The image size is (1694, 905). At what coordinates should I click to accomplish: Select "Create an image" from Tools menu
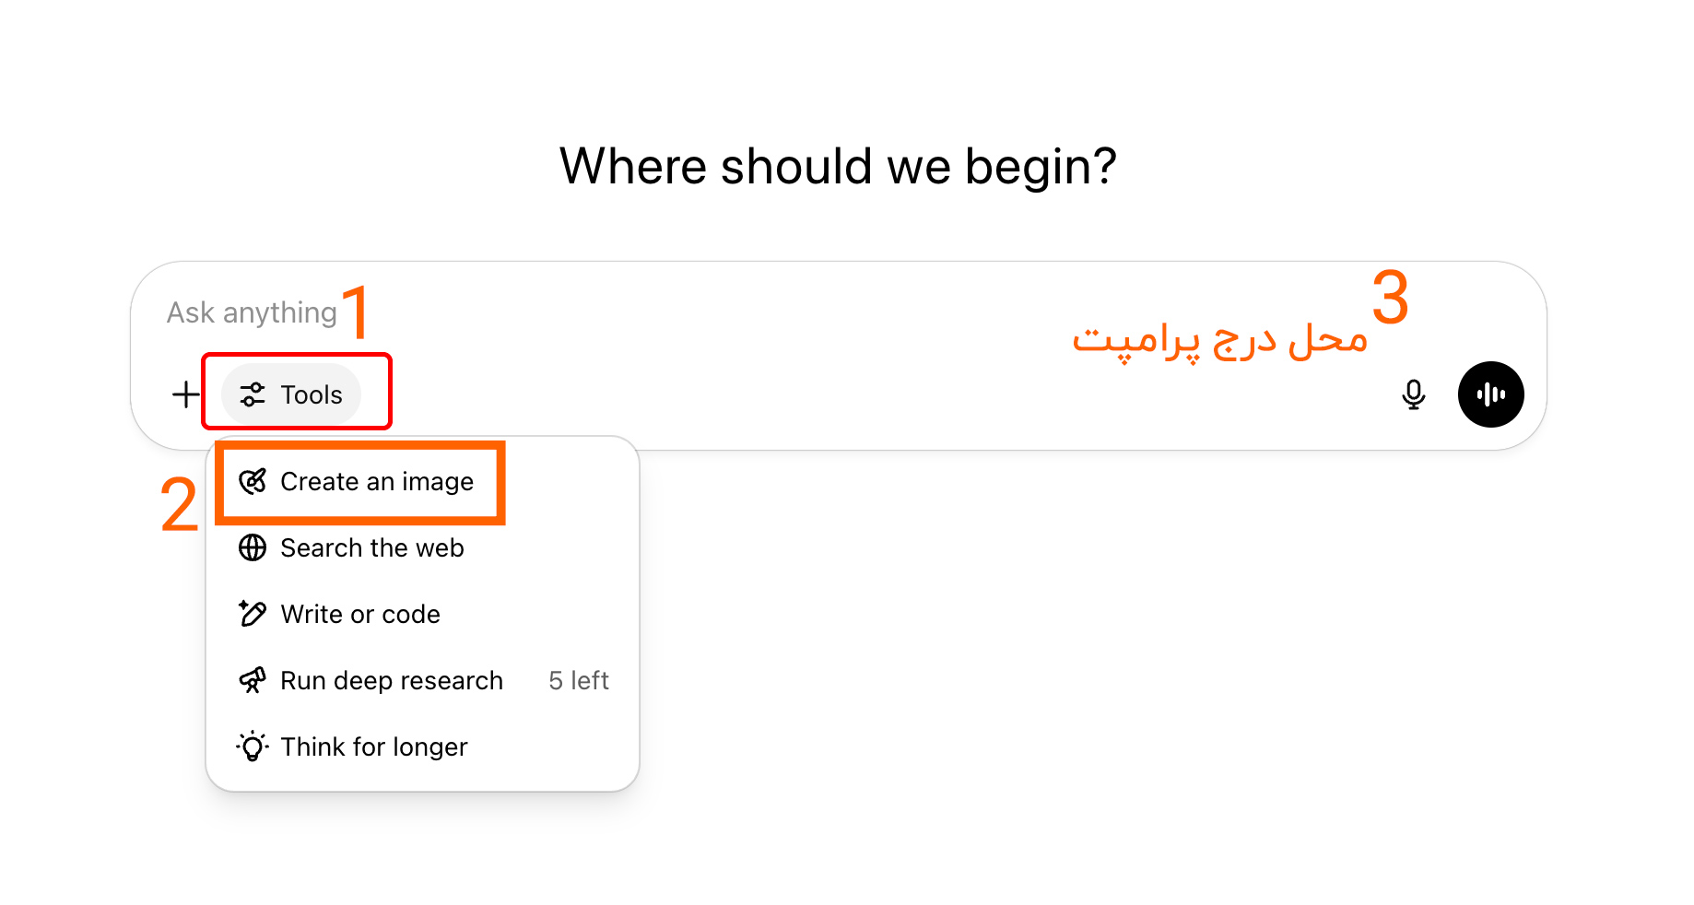pyautogui.click(x=377, y=481)
